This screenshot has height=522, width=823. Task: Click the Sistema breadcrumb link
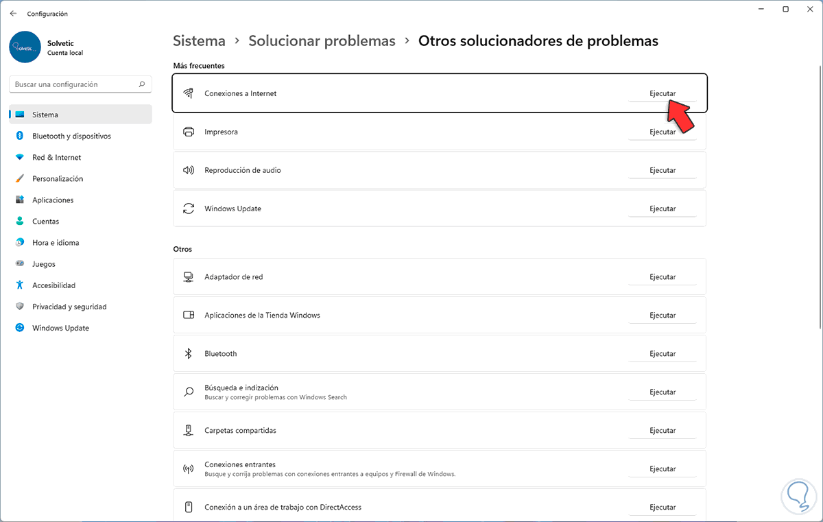[x=199, y=41]
